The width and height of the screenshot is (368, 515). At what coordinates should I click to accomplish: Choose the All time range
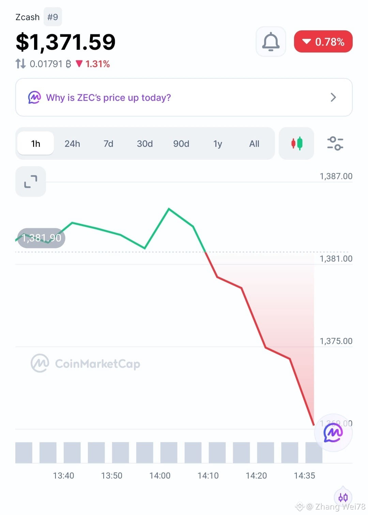[254, 143]
